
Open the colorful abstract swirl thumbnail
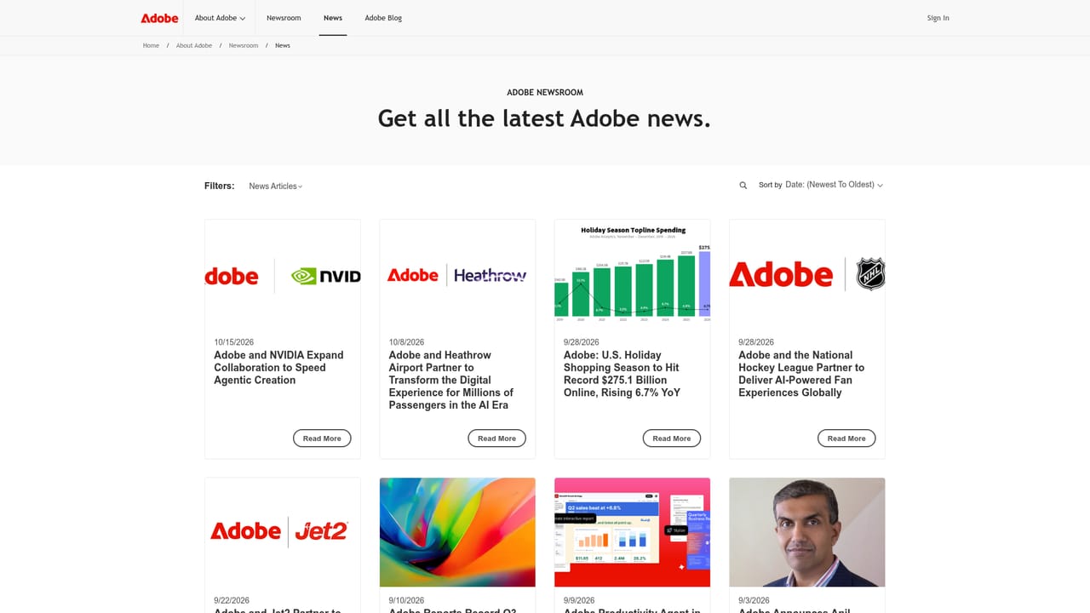coord(457,532)
